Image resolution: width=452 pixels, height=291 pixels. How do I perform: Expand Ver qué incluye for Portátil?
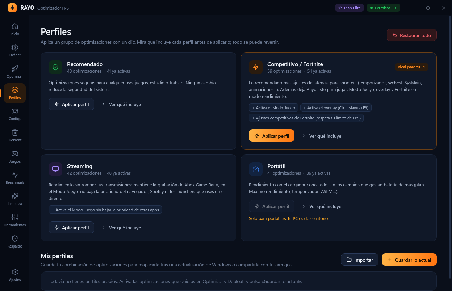[x=322, y=206]
